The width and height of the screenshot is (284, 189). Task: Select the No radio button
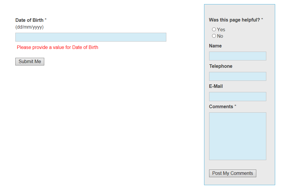[x=214, y=36]
